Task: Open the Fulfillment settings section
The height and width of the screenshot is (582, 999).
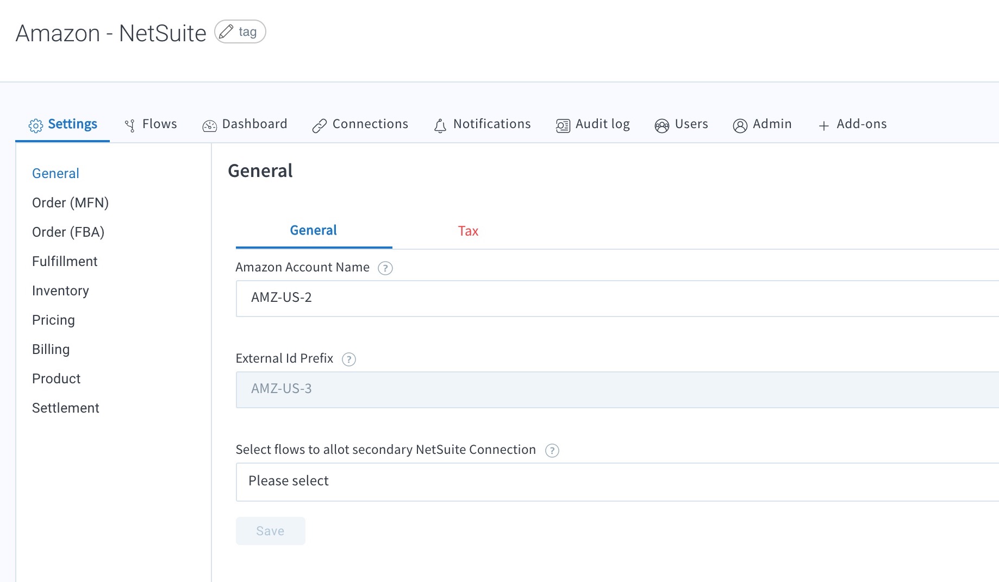Action: click(65, 262)
